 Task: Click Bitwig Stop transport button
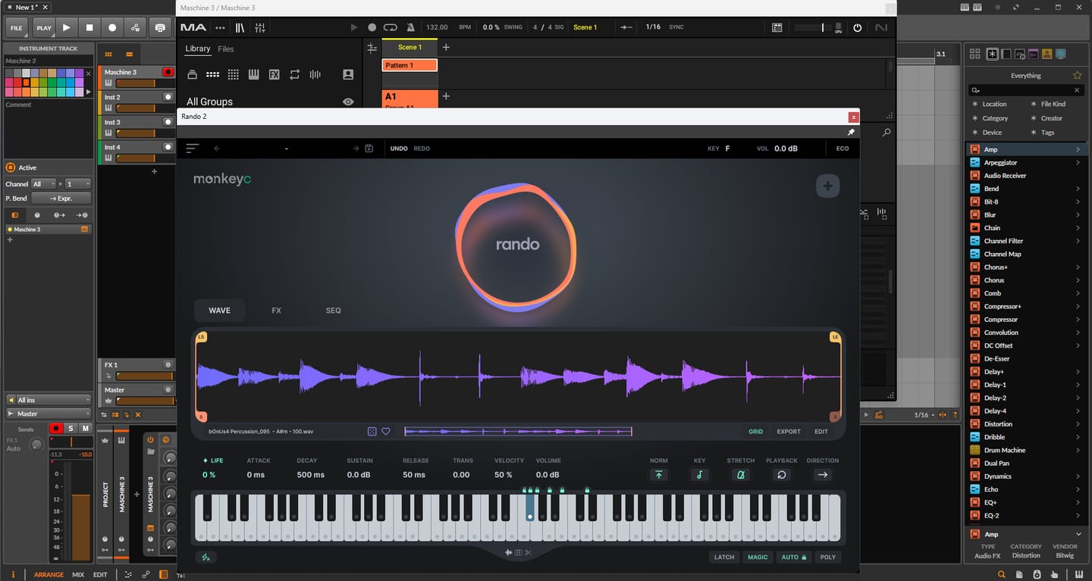click(x=89, y=28)
